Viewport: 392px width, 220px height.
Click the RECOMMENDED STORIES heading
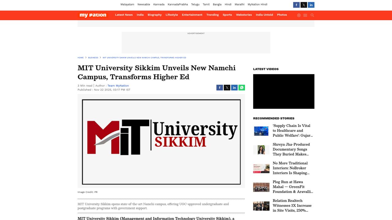273,118
